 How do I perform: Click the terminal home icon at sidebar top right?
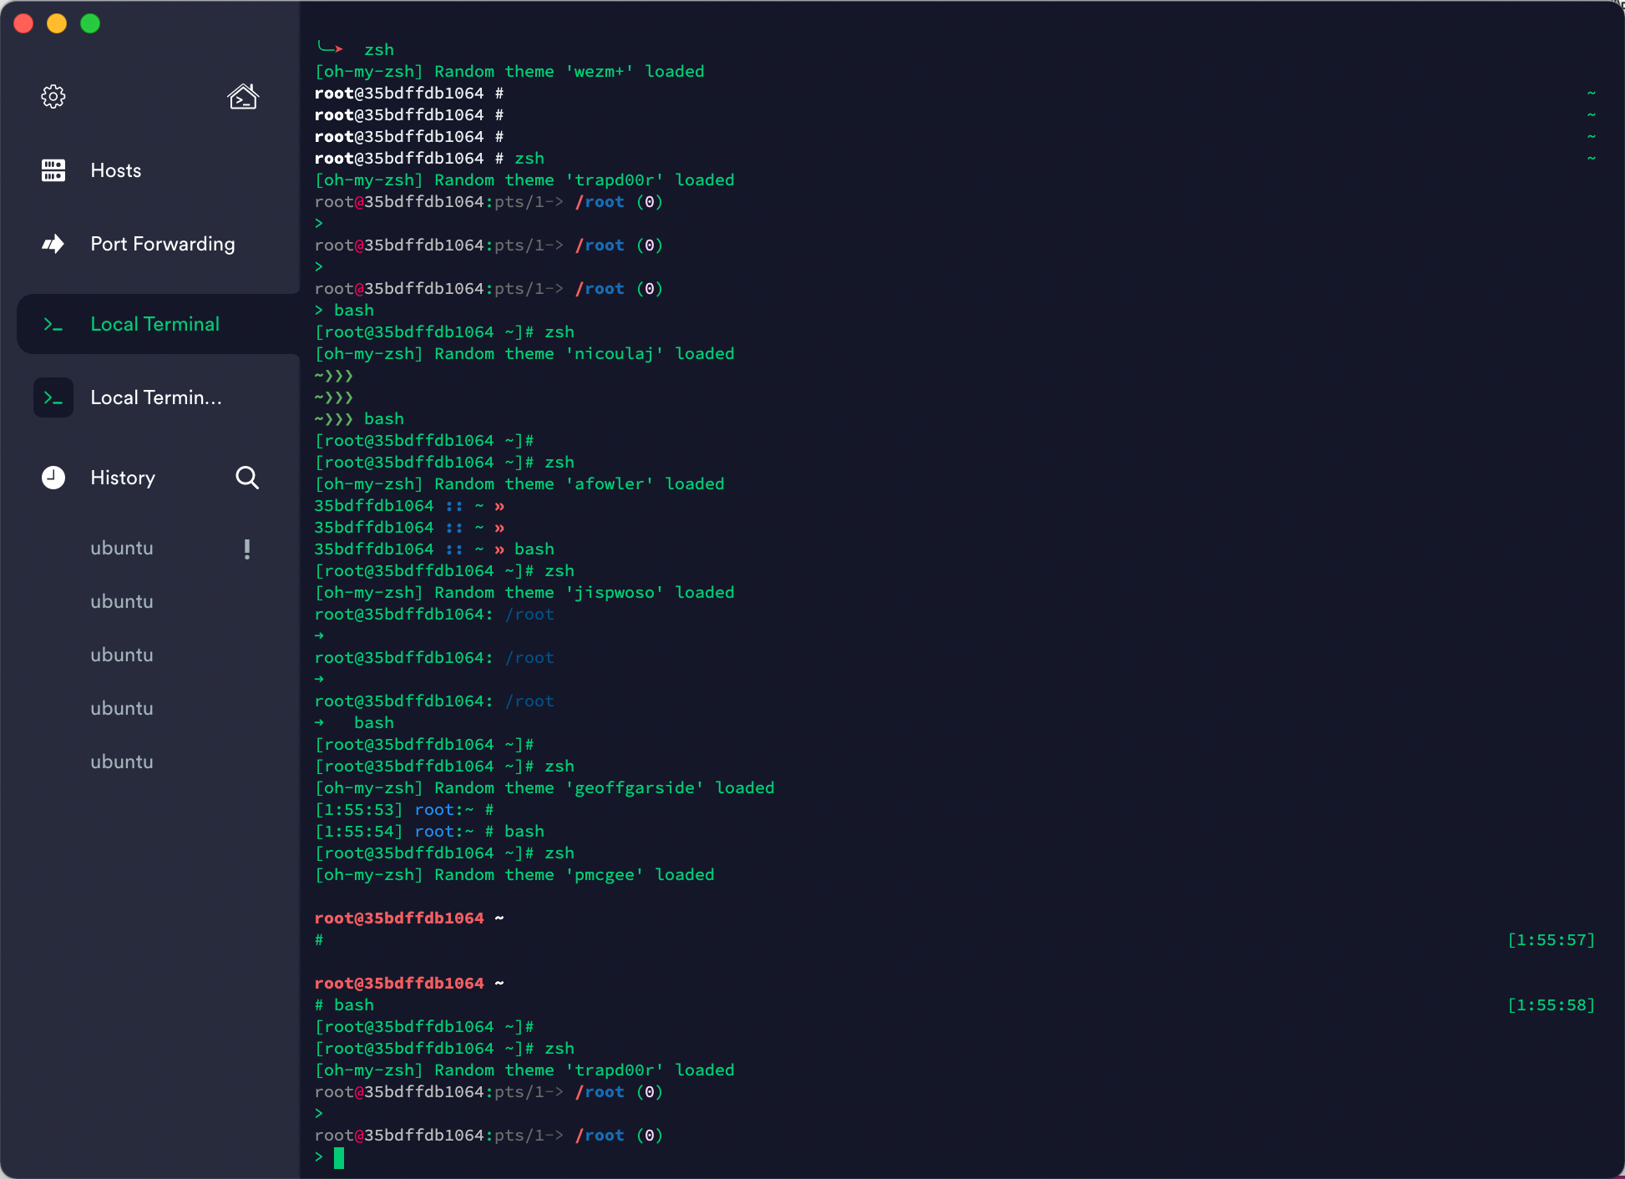(242, 96)
